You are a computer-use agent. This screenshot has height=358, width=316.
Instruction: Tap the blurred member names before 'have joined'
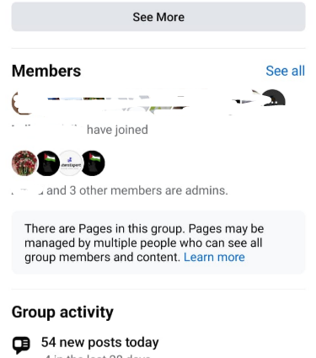click(x=48, y=130)
